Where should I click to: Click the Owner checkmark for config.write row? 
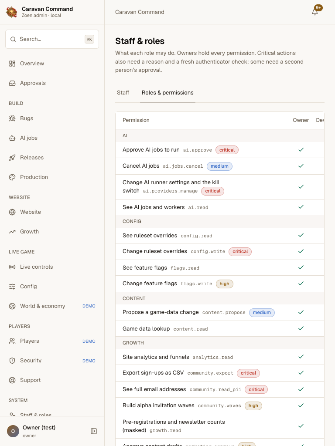[x=301, y=251]
